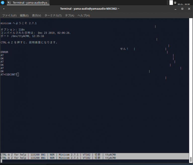
Task: Close the Terminal window
Action: 189,9
